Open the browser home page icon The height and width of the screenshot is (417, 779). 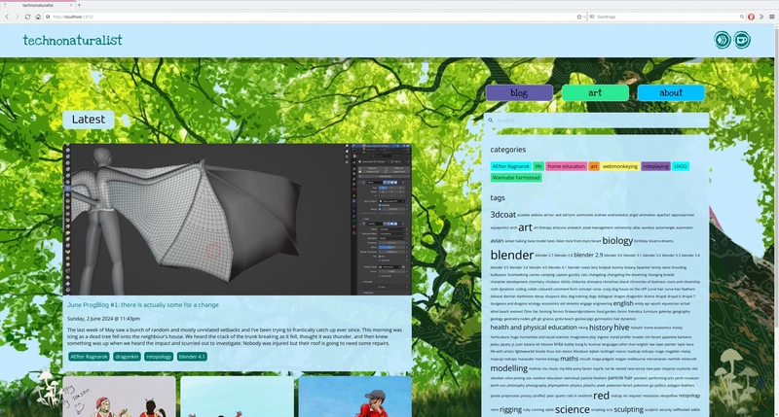point(38,17)
